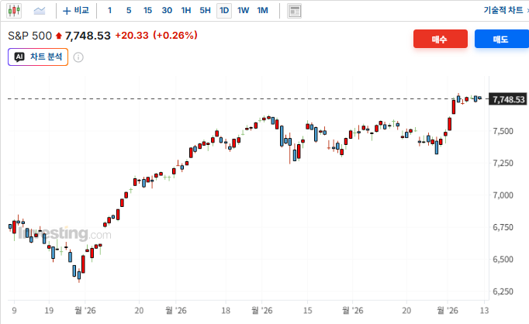
Task: Click the 7,000 price axis label
Action: coord(503,195)
